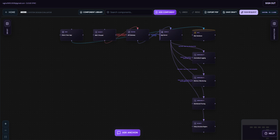280x140 pixels.
Task: Click the SQL Database node icon
Action: point(195,33)
